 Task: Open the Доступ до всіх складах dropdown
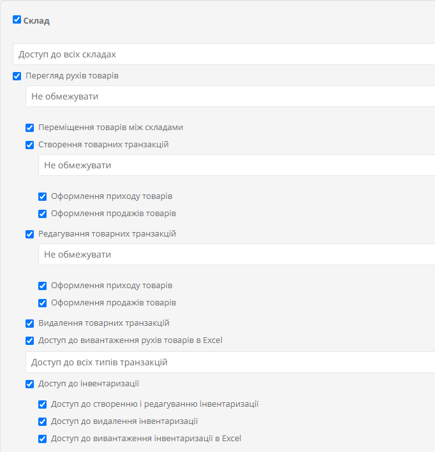point(224,54)
